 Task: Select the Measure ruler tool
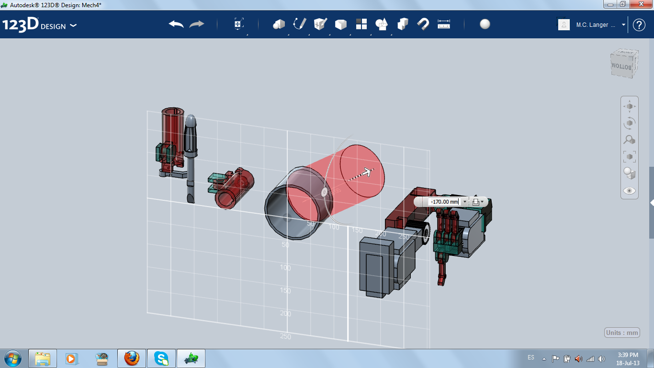pos(444,24)
